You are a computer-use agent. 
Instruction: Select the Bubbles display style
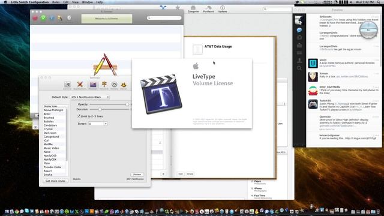[x=49, y=121]
